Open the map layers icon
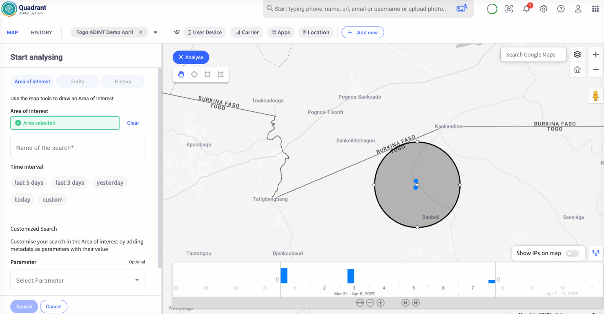 click(x=577, y=55)
